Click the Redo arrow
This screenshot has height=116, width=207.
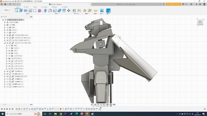pyautogui.click(x=18, y=4)
